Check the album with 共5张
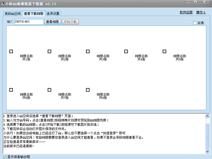 [x=164, y=52]
